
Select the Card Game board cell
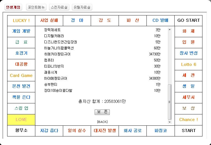(x=21, y=76)
